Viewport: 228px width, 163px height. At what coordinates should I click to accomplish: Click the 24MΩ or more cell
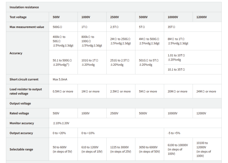(x=207, y=91)
